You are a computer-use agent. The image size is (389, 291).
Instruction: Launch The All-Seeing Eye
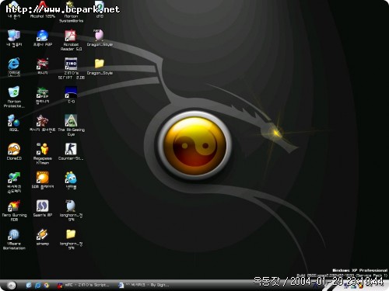tap(71, 125)
